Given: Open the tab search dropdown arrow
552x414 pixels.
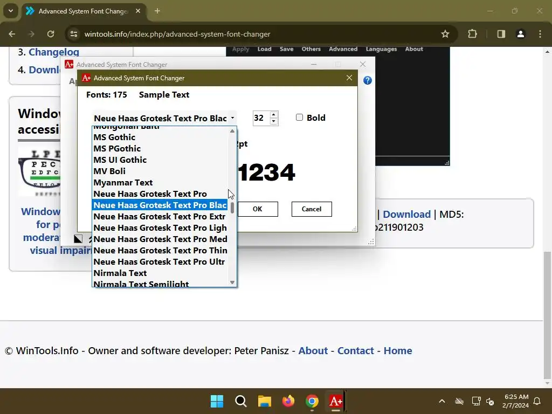Looking at the screenshot, I should [11, 11].
